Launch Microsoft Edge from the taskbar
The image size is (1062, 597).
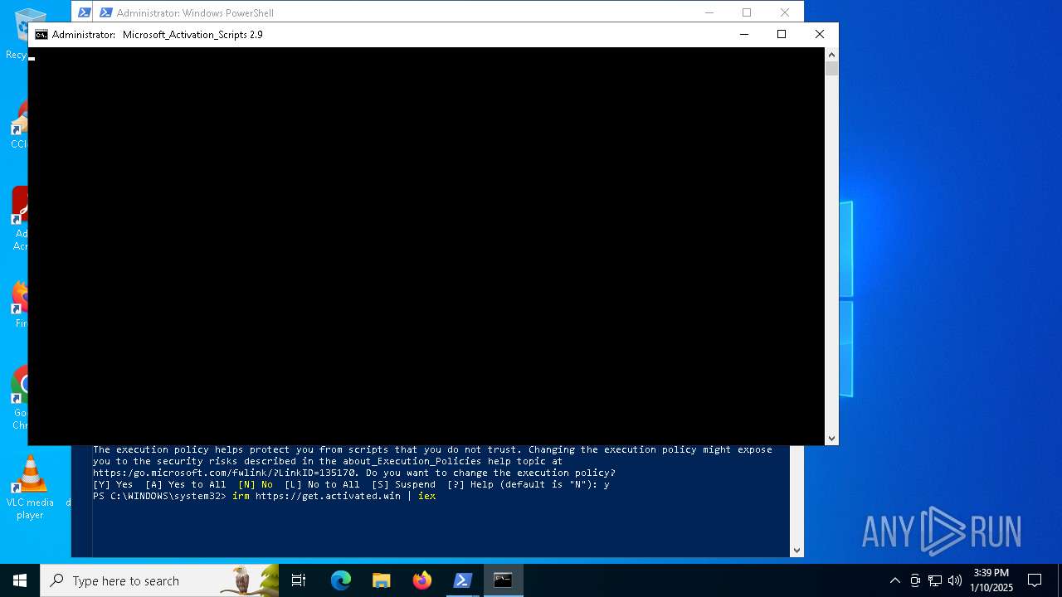point(341,580)
